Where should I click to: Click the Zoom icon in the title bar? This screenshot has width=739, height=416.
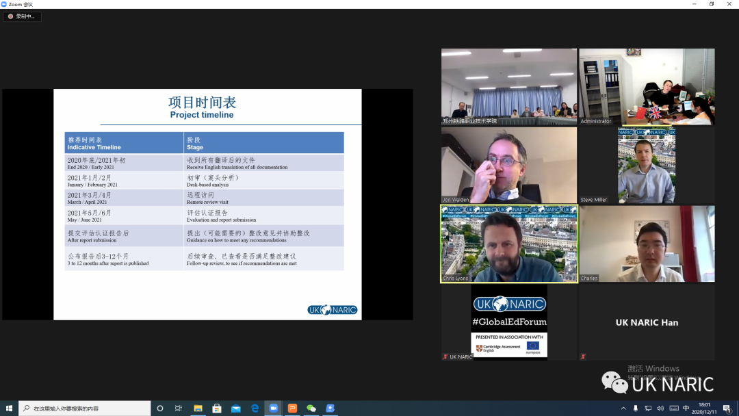pos(4,4)
